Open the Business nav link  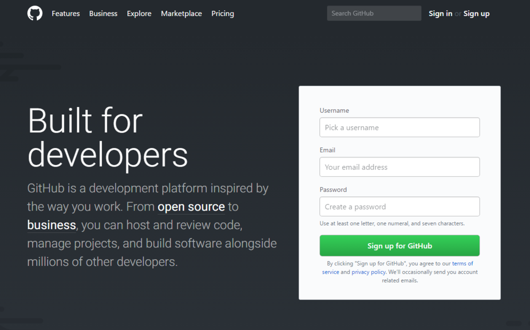click(103, 13)
